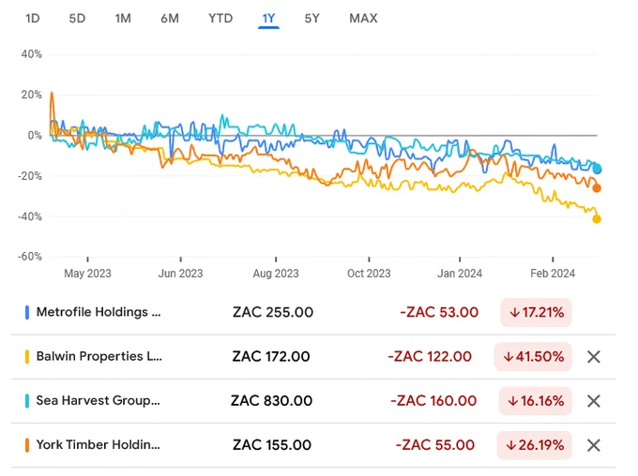Click the Aug 2023 axis marker
Viewport: 638px width, 476px height.
[x=276, y=274]
